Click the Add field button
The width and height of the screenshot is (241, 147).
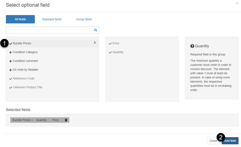[x=230, y=141]
